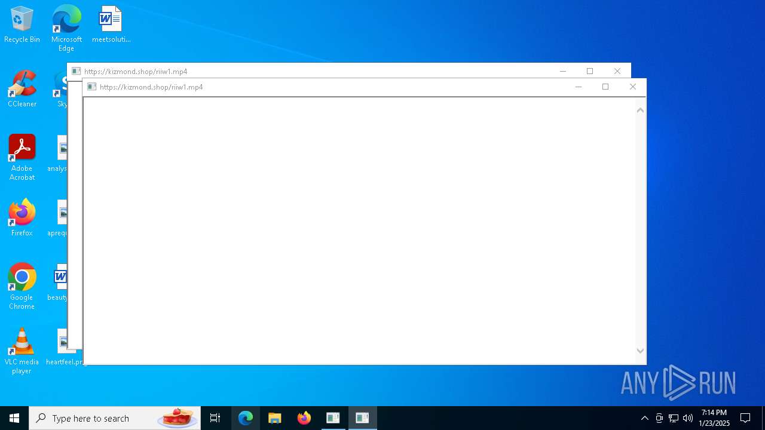The height and width of the screenshot is (430, 765).
Task: Open Task View from the taskbar
Action: coord(215,418)
